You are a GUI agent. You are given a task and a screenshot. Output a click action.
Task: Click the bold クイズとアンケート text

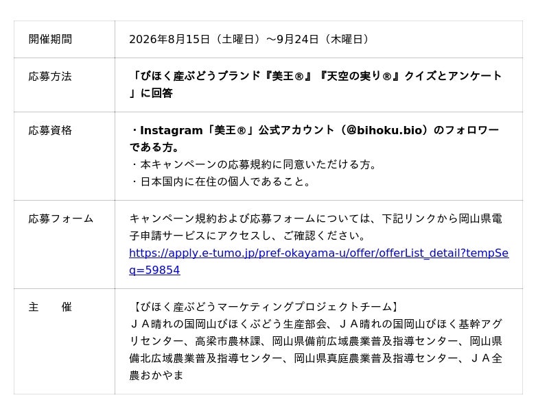453,76
